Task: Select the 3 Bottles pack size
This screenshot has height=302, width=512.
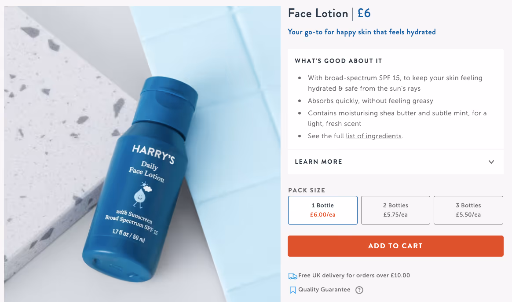Action: [468, 210]
